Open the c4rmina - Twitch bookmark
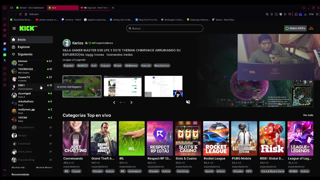 (x=71, y=20)
